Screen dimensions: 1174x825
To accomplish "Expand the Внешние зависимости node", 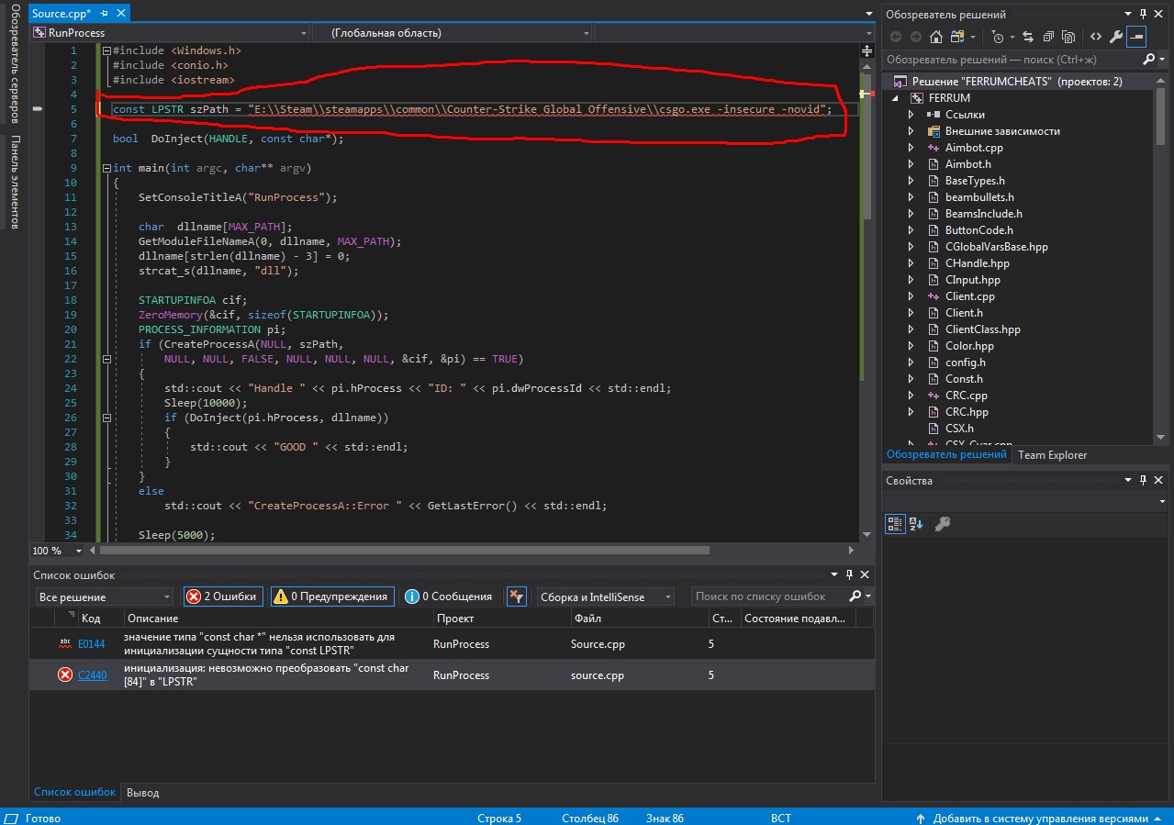I will [x=911, y=131].
